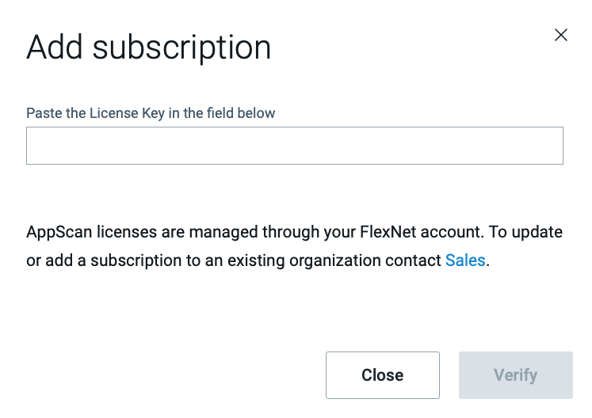Verify the pasted license key
The height and width of the screenshot is (418, 592).
click(x=515, y=375)
